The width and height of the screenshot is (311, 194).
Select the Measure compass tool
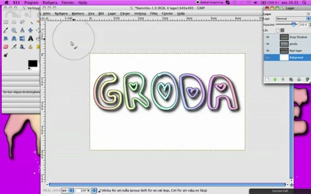[x=22, y=30]
